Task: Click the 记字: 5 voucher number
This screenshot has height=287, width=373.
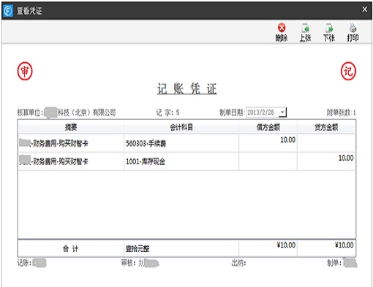Action: click(167, 112)
